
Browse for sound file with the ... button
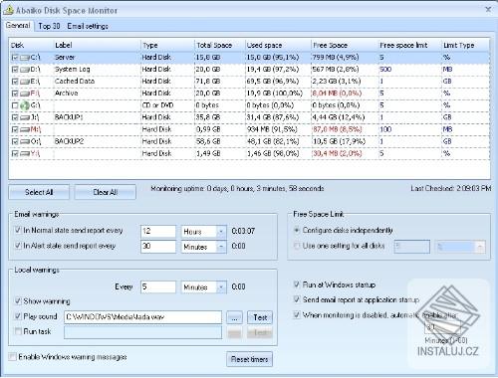point(234,317)
